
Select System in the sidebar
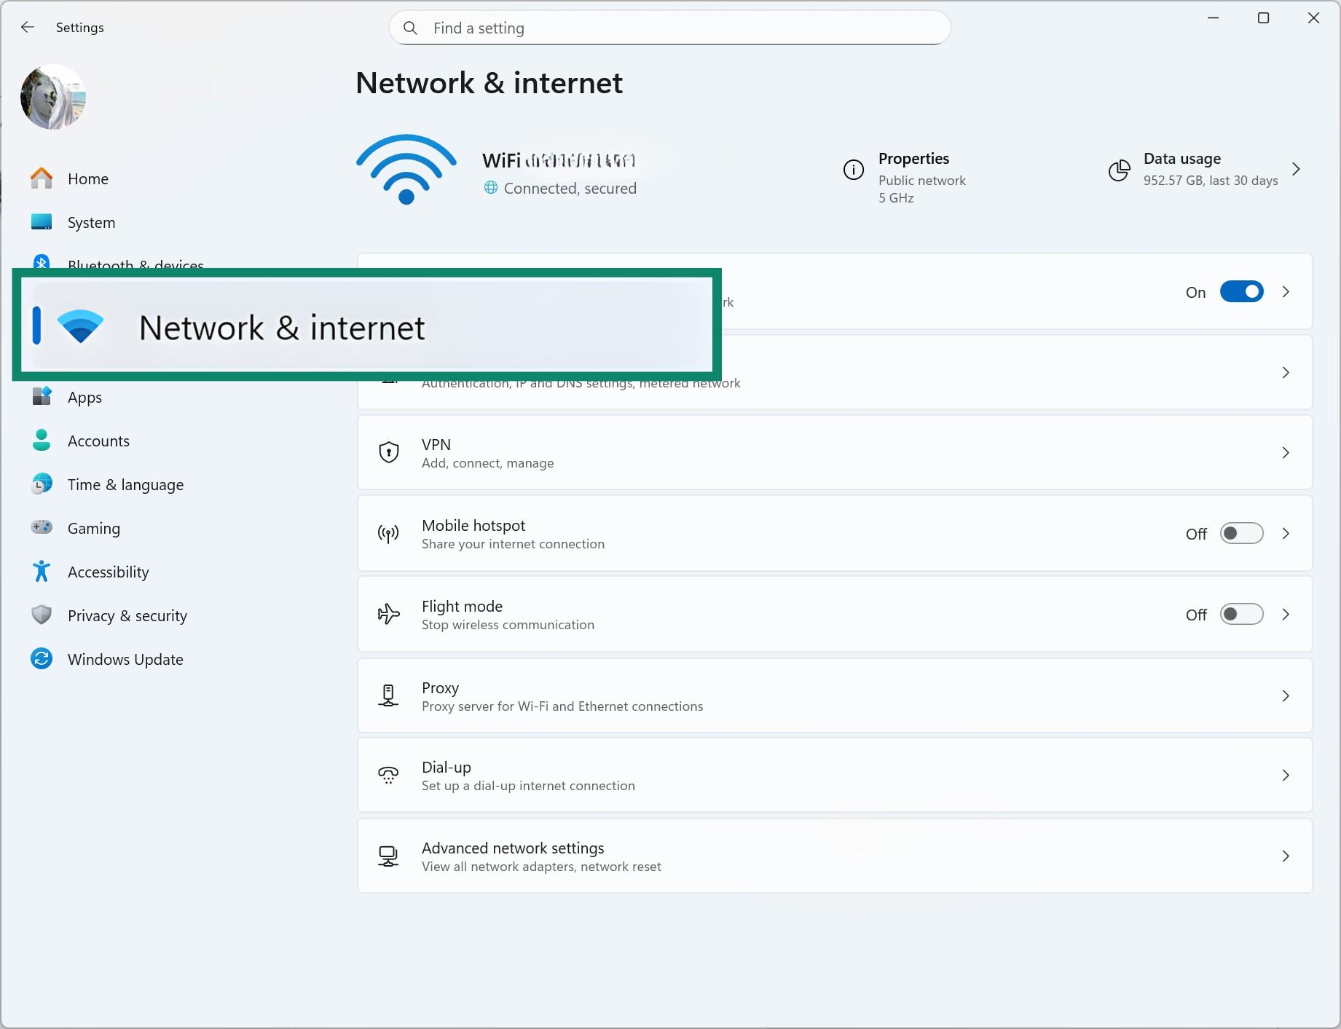point(91,222)
